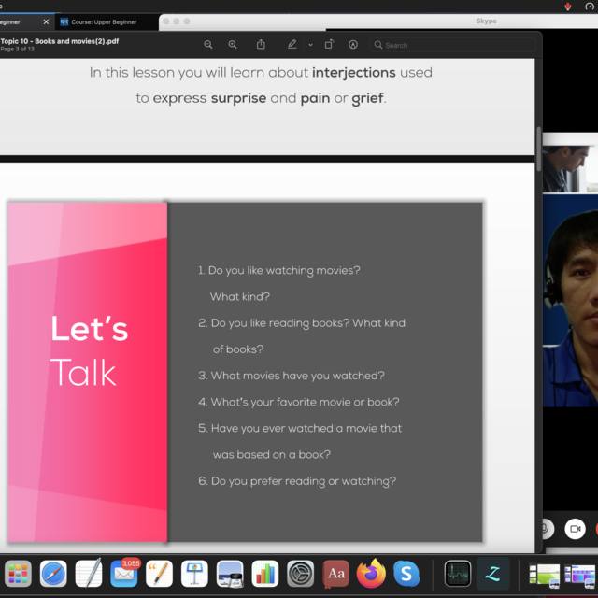Click the Search field in Preview
Viewport: 598px width, 598px height.
tap(452, 45)
